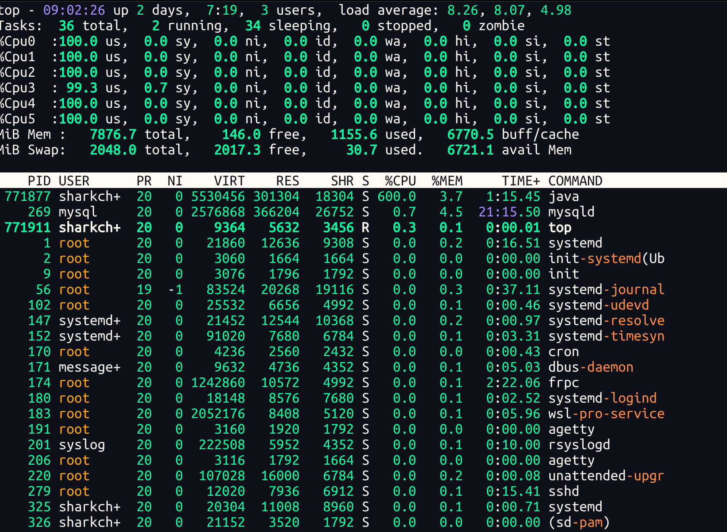Select the sshd process command

point(563,491)
